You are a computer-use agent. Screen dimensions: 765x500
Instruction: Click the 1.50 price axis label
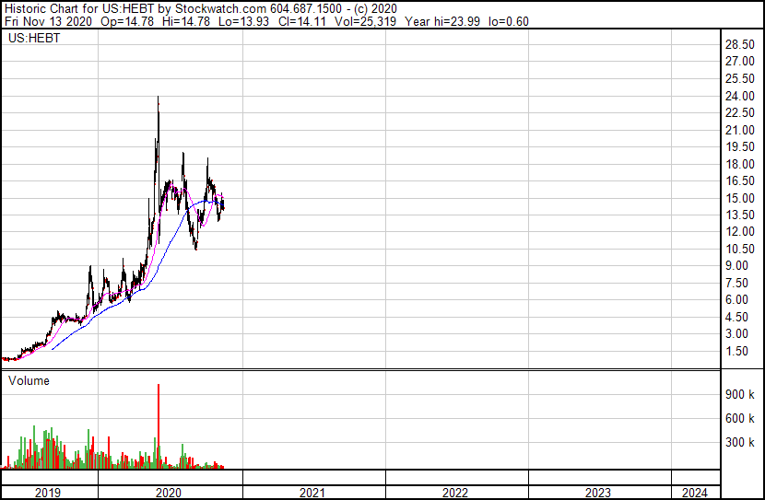tap(737, 351)
